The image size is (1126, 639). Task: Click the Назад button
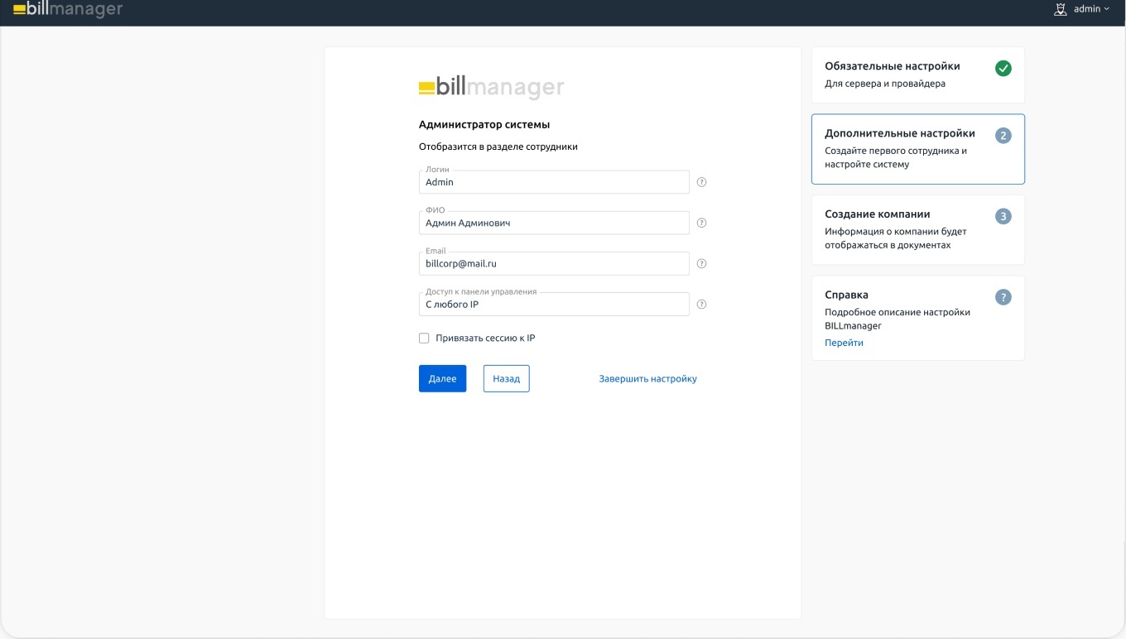point(506,378)
